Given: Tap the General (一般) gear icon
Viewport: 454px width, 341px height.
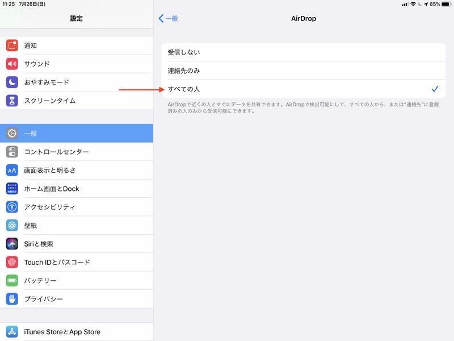Looking at the screenshot, I should [12, 134].
